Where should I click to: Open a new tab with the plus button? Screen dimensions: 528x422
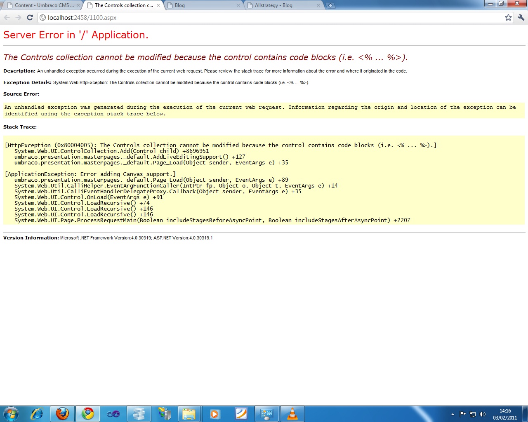pyautogui.click(x=330, y=5)
